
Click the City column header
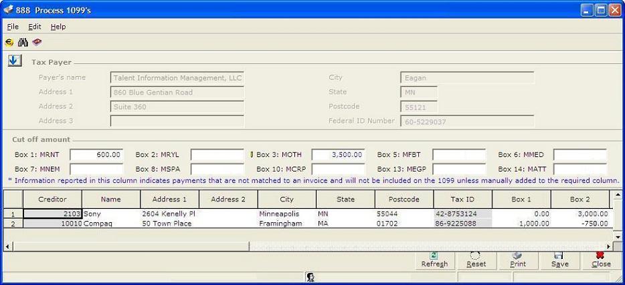pyautogui.click(x=286, y=199)
